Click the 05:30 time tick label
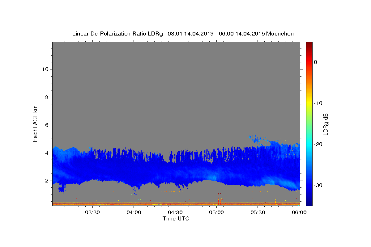Screen dimensions: 371x247 click(258, 212)
